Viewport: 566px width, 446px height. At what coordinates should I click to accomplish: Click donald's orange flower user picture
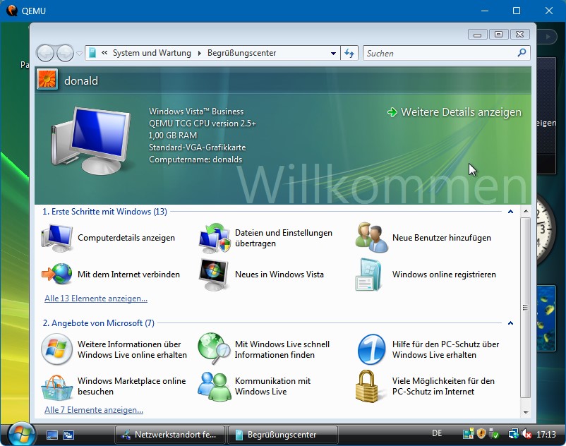(47, 79)
